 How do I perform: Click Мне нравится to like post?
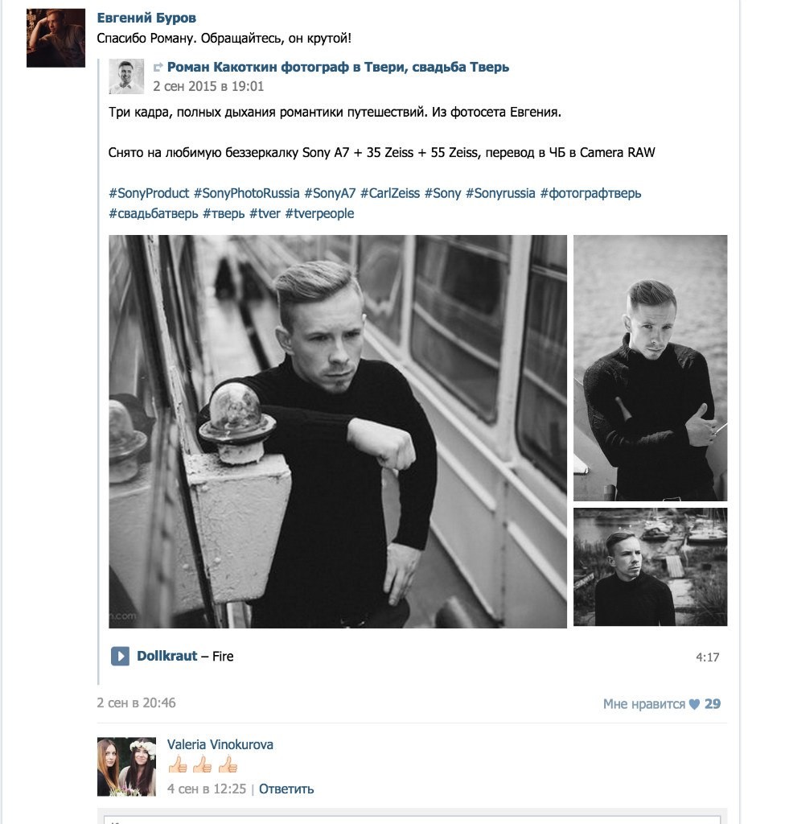point(643,704)
